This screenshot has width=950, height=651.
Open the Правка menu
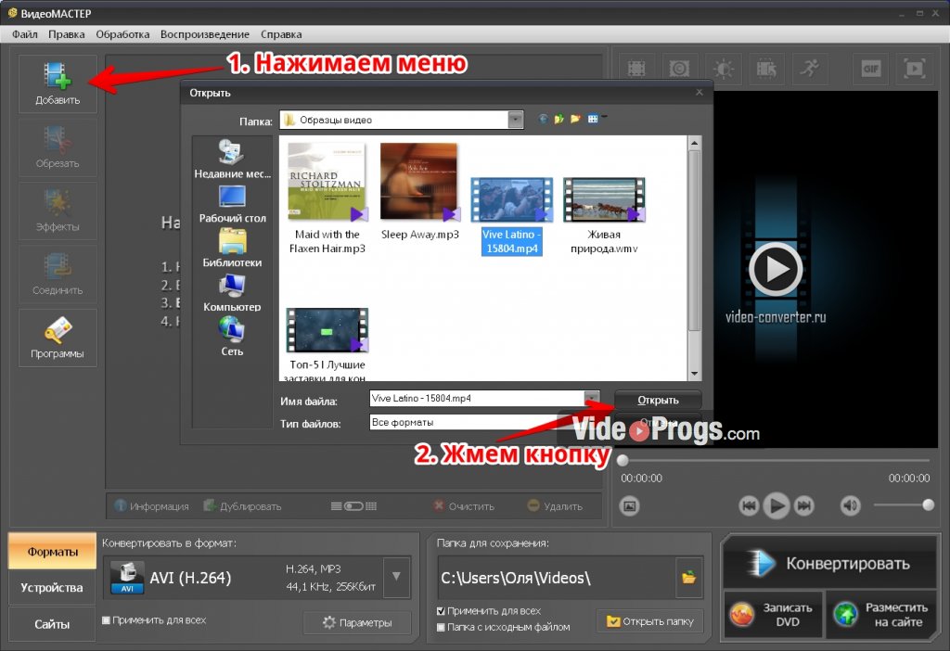point(67,34)
